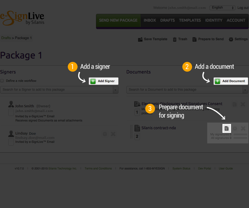
Task: Click the All signatures progress bar
Action: pyautogui.click(x=240, y=138)
